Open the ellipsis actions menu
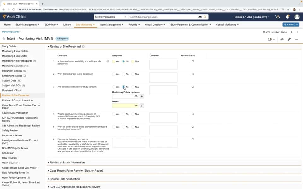This screenshot has width=303, height=189. click(x=296, y=39)
